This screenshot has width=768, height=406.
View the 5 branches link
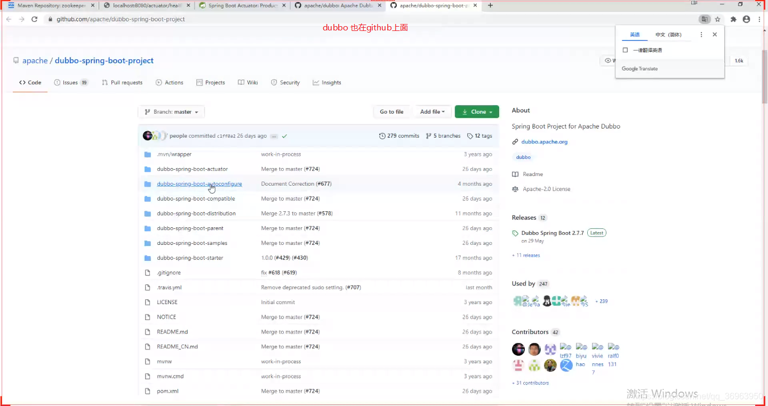[443, 136]
